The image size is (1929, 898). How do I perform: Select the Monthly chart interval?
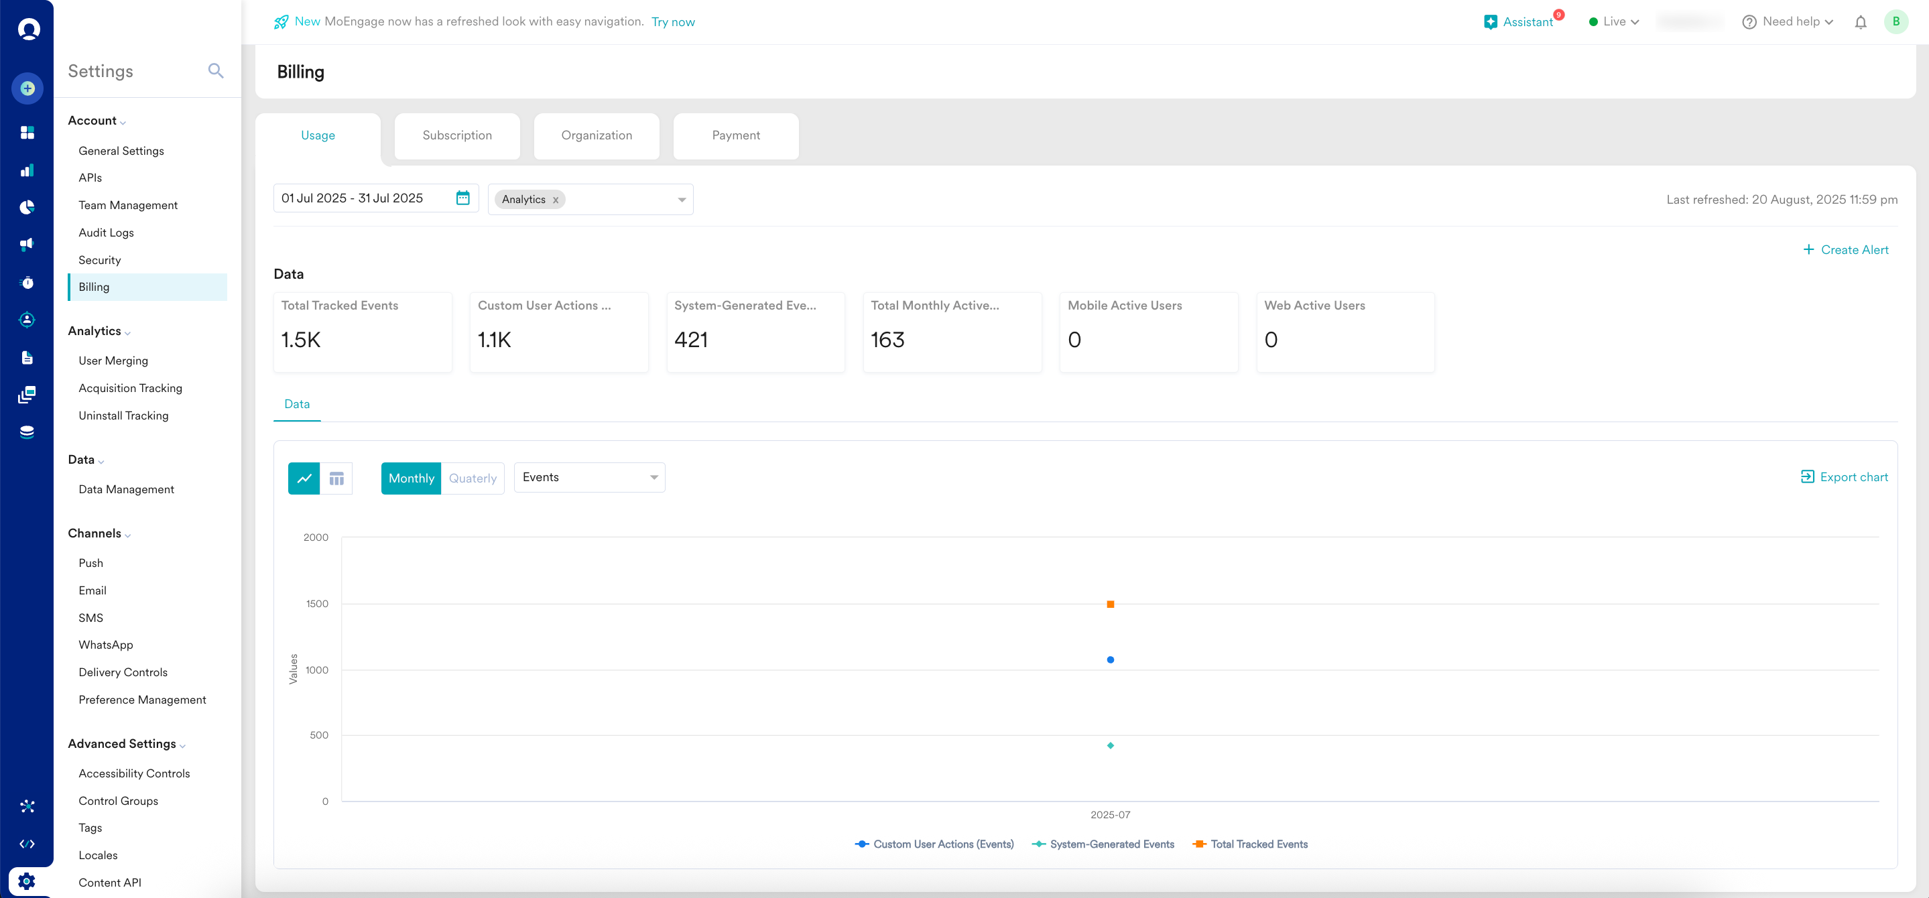(x=411, y=478)
